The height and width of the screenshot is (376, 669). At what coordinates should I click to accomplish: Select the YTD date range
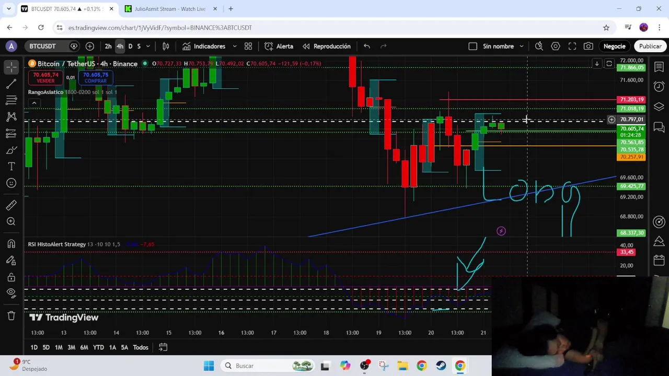[x=98, y=347]
